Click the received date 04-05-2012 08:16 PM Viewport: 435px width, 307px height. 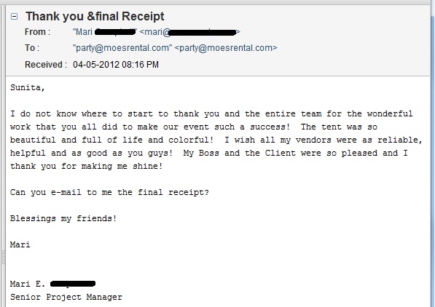116,65
